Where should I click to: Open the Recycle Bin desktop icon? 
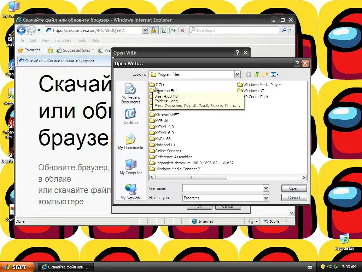coord(344,242)
